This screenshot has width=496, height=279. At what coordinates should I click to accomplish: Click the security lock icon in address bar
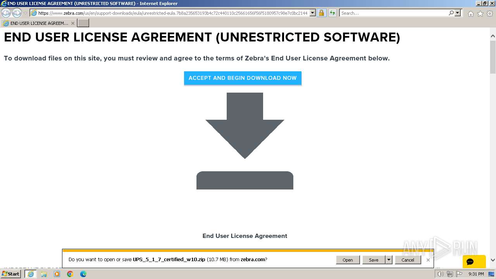point(321,13)
